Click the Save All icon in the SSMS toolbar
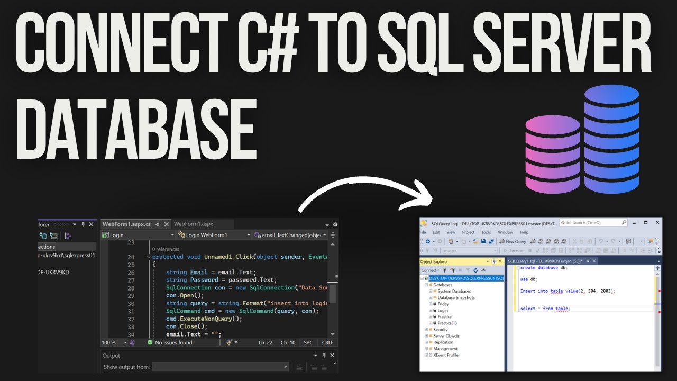The width and height of the screenshot is (677, 381). (491, 241)
